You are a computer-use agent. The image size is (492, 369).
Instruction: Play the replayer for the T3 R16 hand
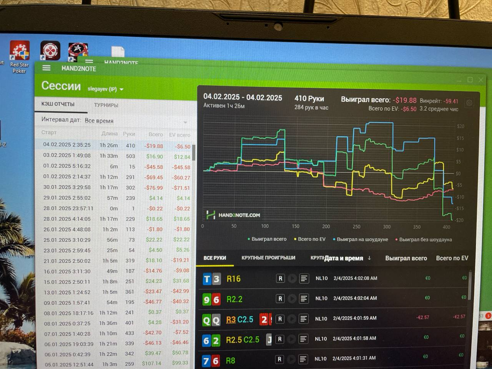[292, 278]
